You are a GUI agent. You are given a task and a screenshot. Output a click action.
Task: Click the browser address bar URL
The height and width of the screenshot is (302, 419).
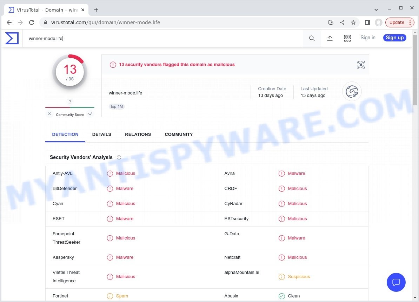(x=106, y=22)
